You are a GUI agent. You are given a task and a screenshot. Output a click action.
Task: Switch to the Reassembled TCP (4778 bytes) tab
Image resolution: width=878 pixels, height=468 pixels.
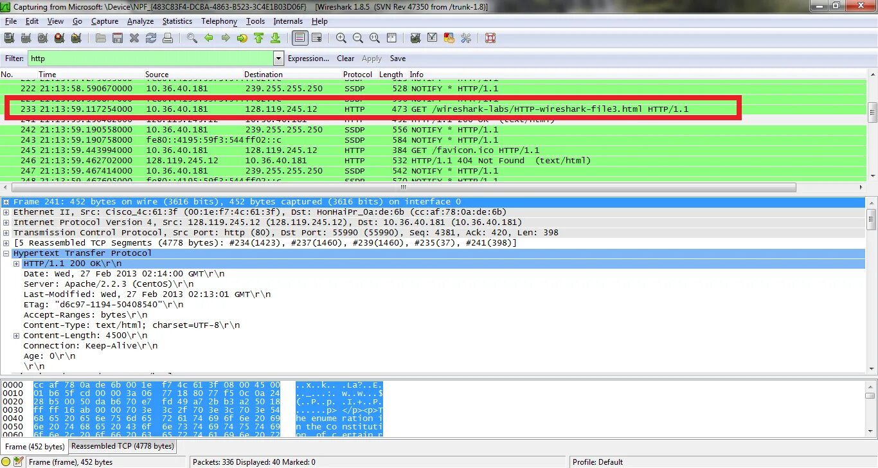point(122,446)
